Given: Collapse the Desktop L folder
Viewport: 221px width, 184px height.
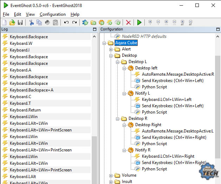Looking at the screenshot, I should click(x=118, y=62).
